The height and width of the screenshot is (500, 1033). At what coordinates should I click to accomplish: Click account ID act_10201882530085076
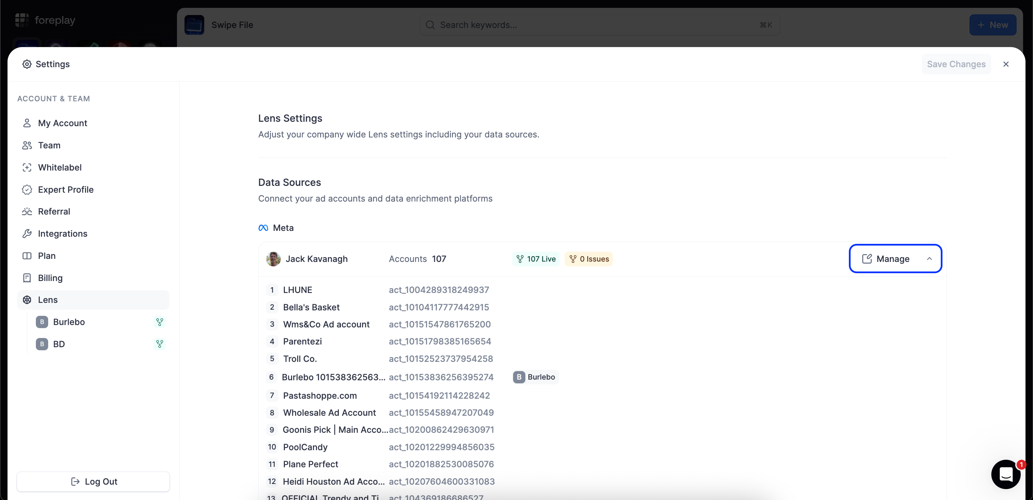(441, 465)
